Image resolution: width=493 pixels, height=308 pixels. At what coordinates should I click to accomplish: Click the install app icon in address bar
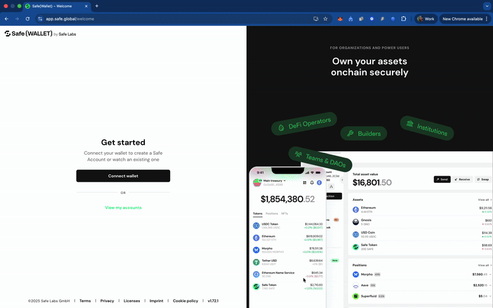[x=316, y=19]
